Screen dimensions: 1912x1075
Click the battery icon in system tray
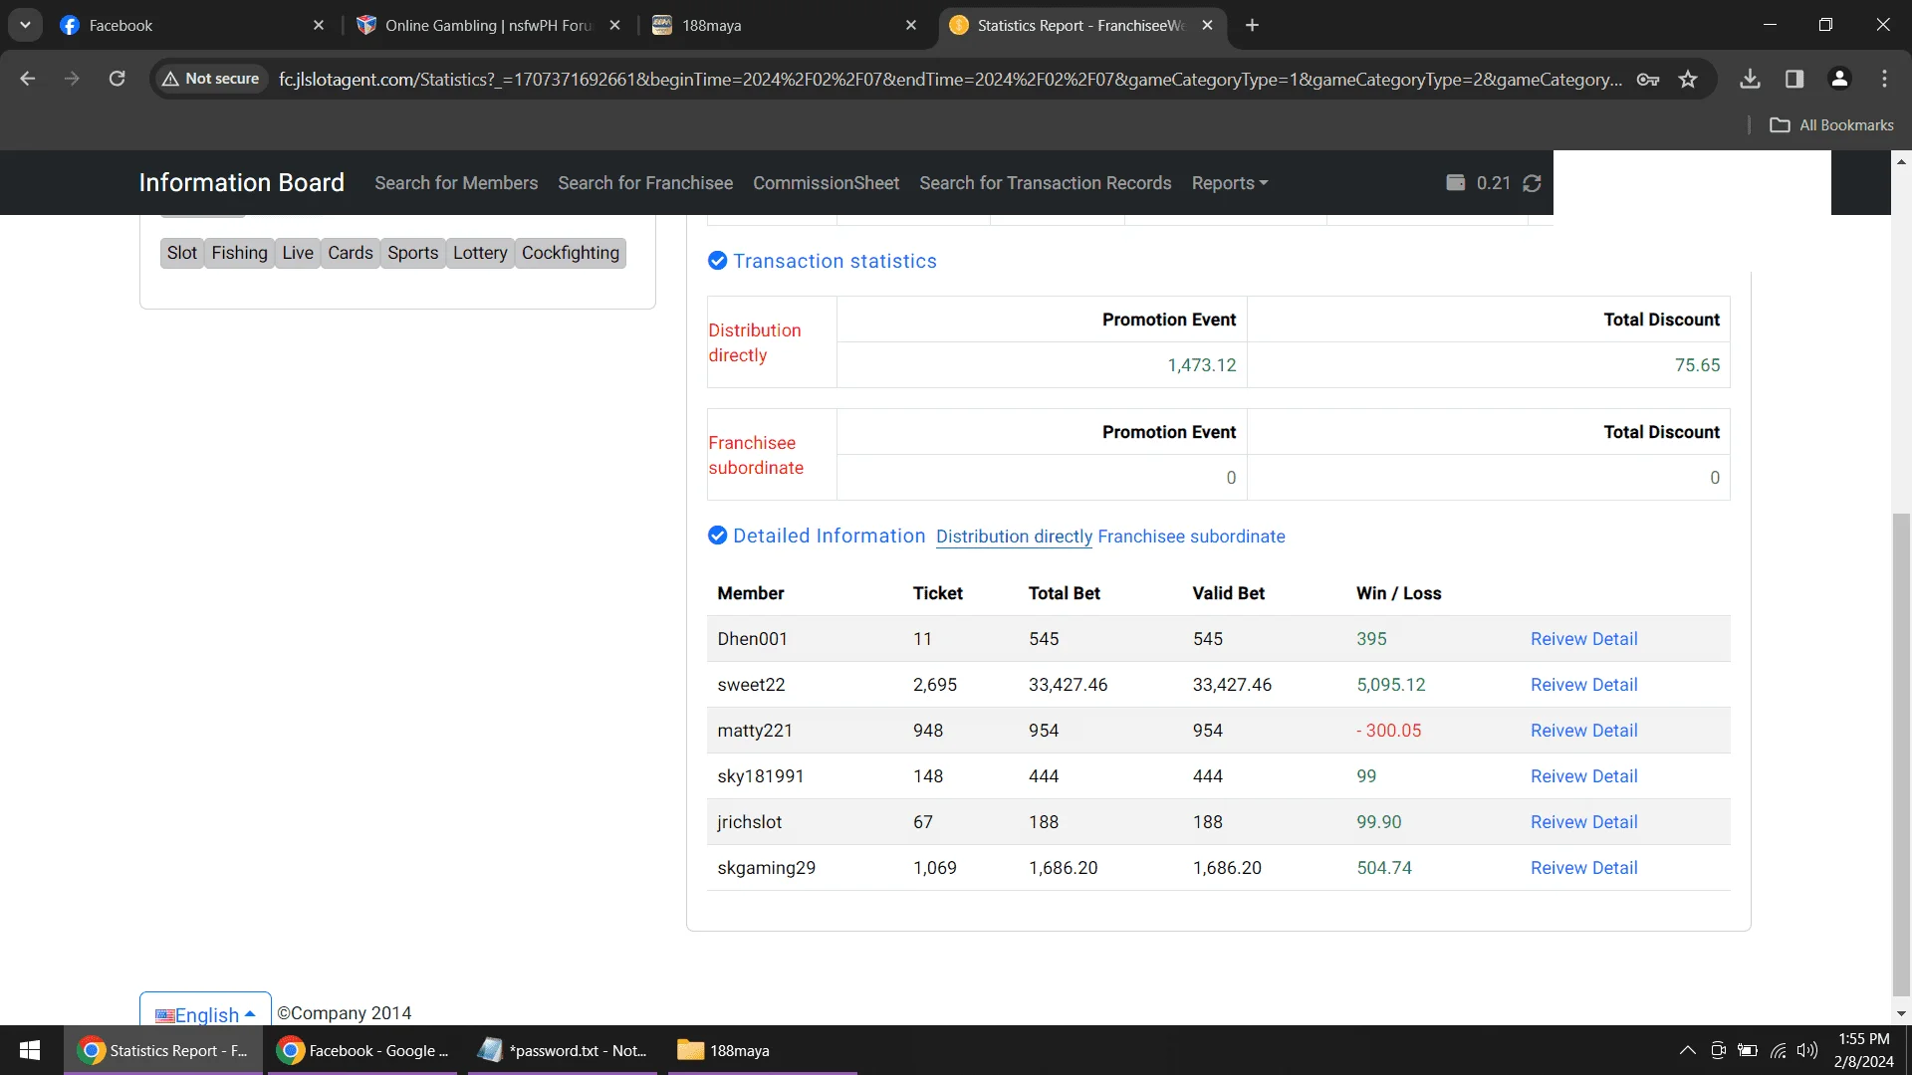[x=1748, y=1050]
